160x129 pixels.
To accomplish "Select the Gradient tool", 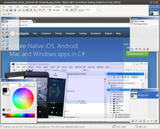I will pos(7,37).
